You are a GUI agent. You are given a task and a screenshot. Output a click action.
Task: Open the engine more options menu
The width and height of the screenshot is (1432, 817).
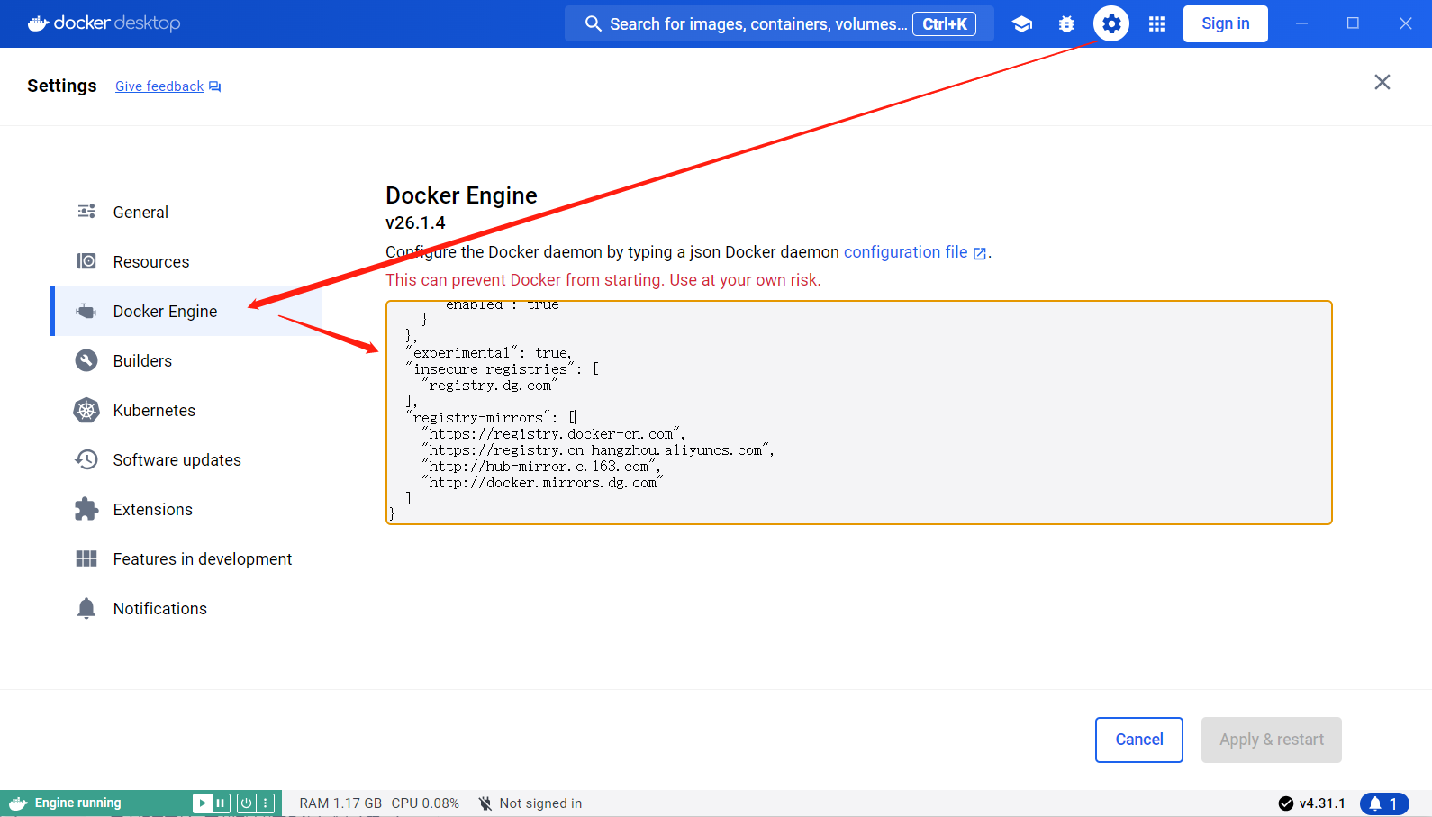(x=266, y=803)
